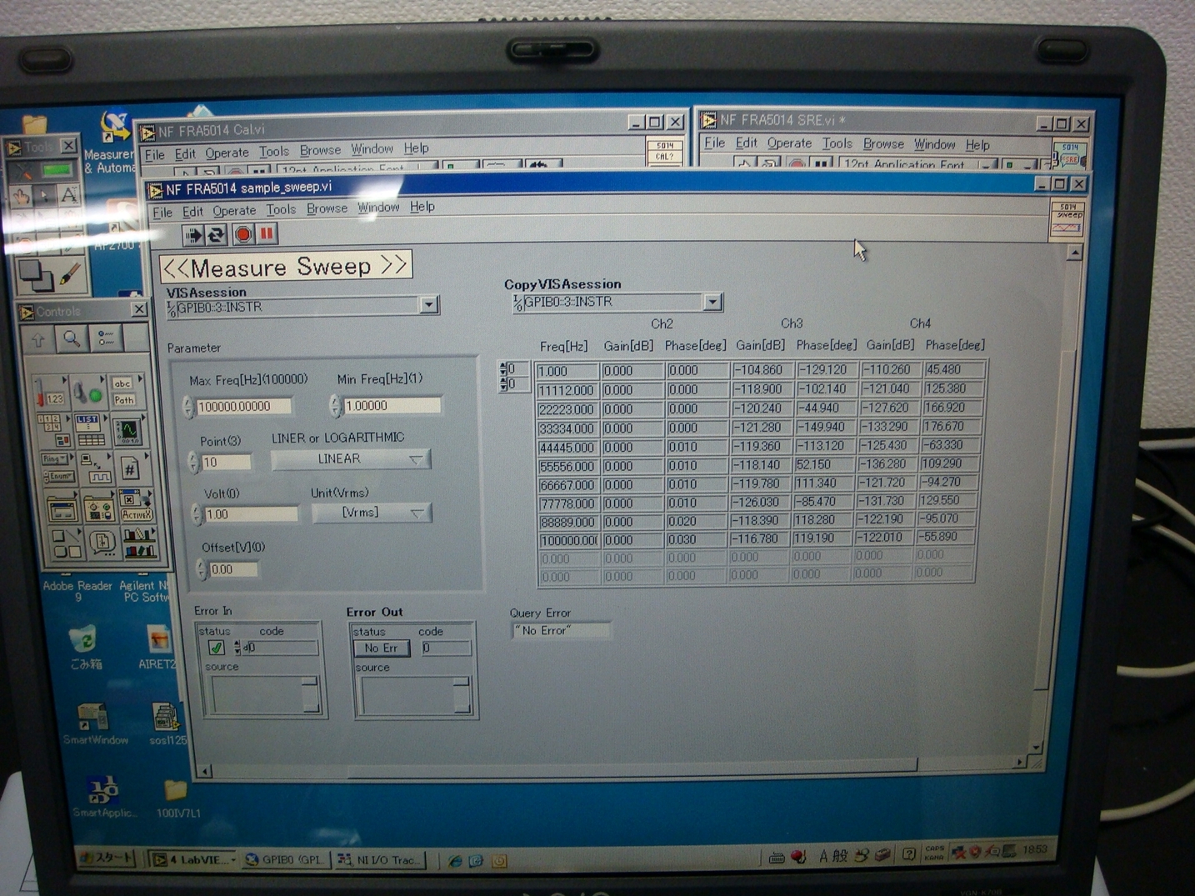Click the Volt input field showing 1.00
This screenshot has height=896, width=1195.
(x=252, y=514)
